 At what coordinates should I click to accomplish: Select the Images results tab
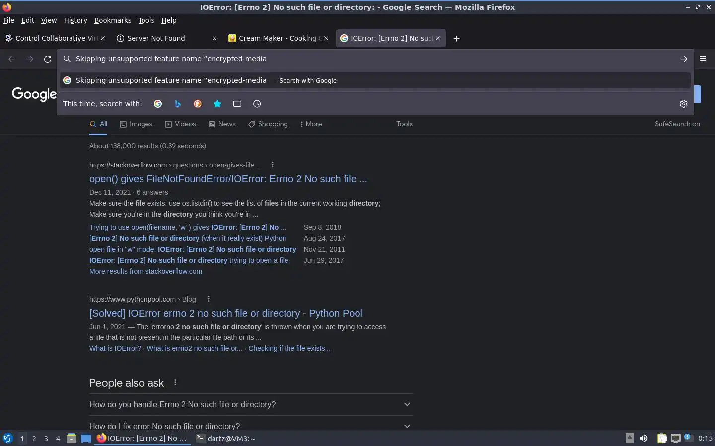136,124
